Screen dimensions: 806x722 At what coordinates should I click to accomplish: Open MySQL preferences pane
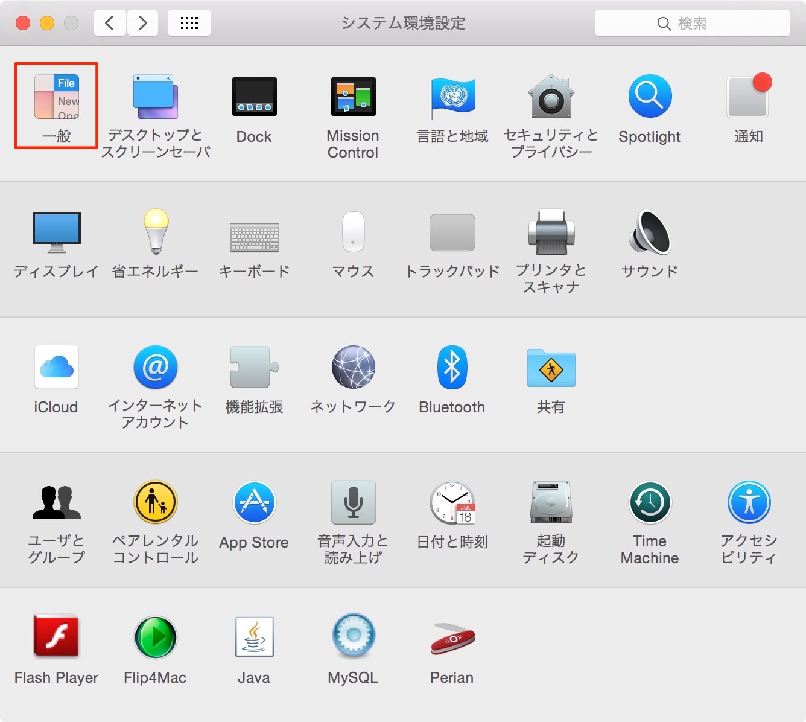(x=354, y=636)
